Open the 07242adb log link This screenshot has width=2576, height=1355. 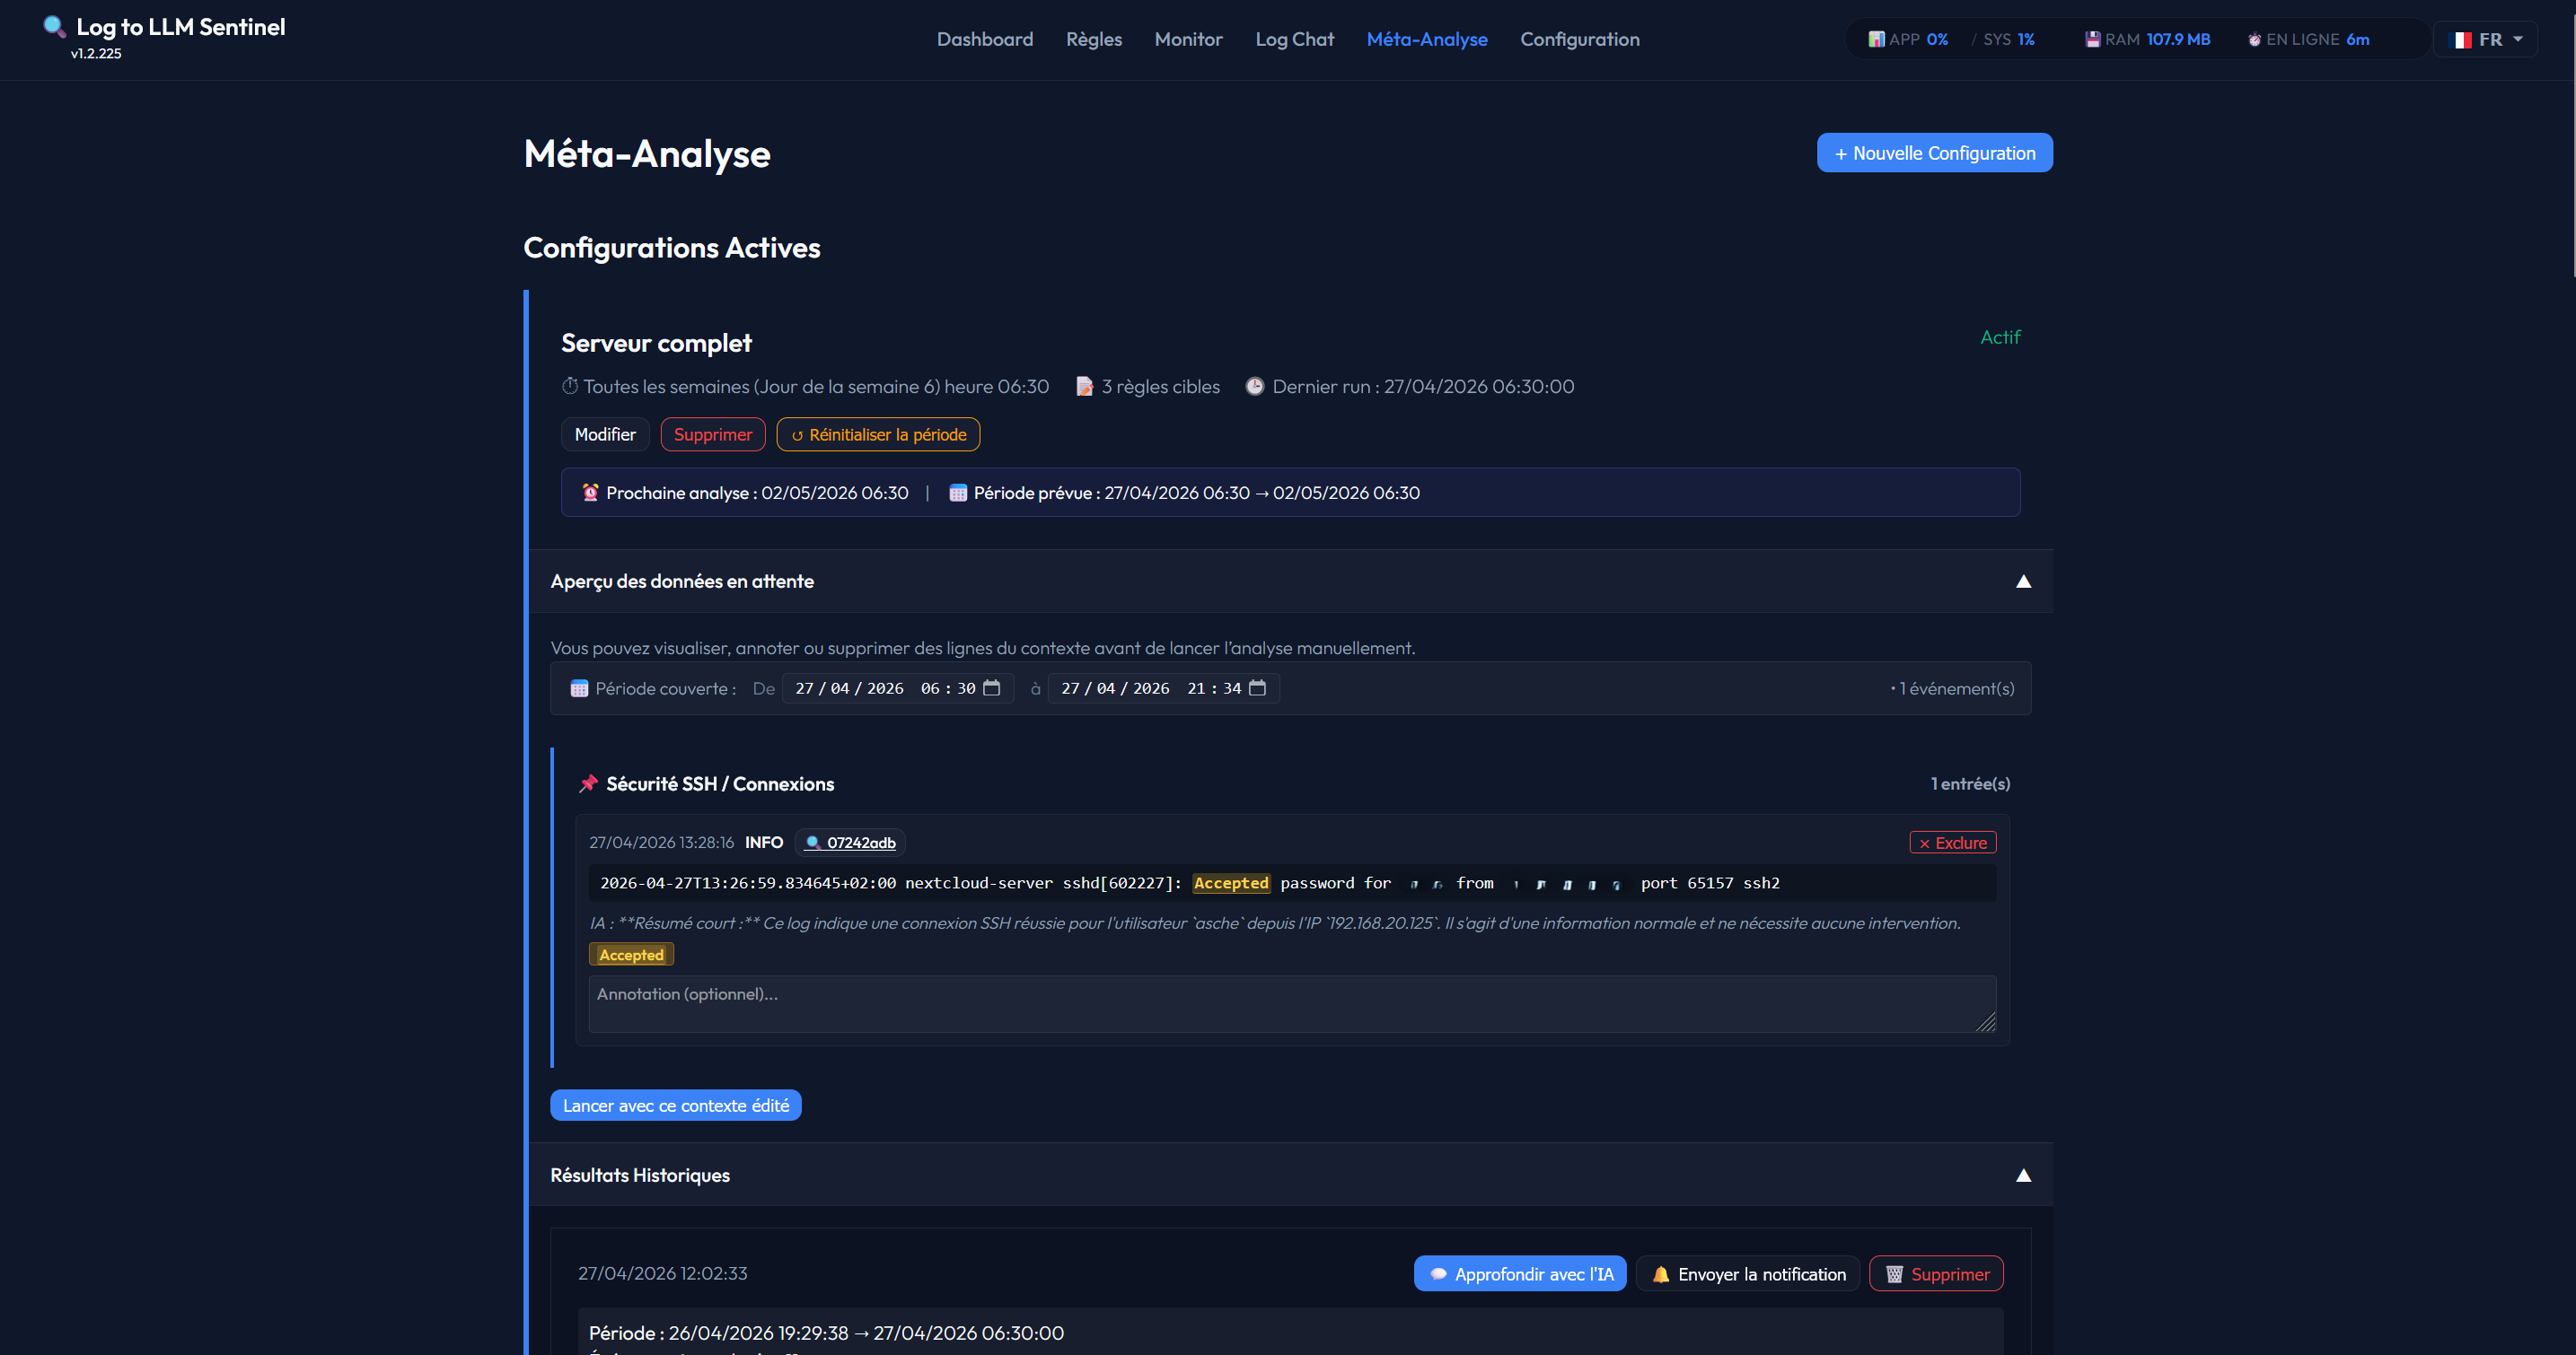[850, 843]
